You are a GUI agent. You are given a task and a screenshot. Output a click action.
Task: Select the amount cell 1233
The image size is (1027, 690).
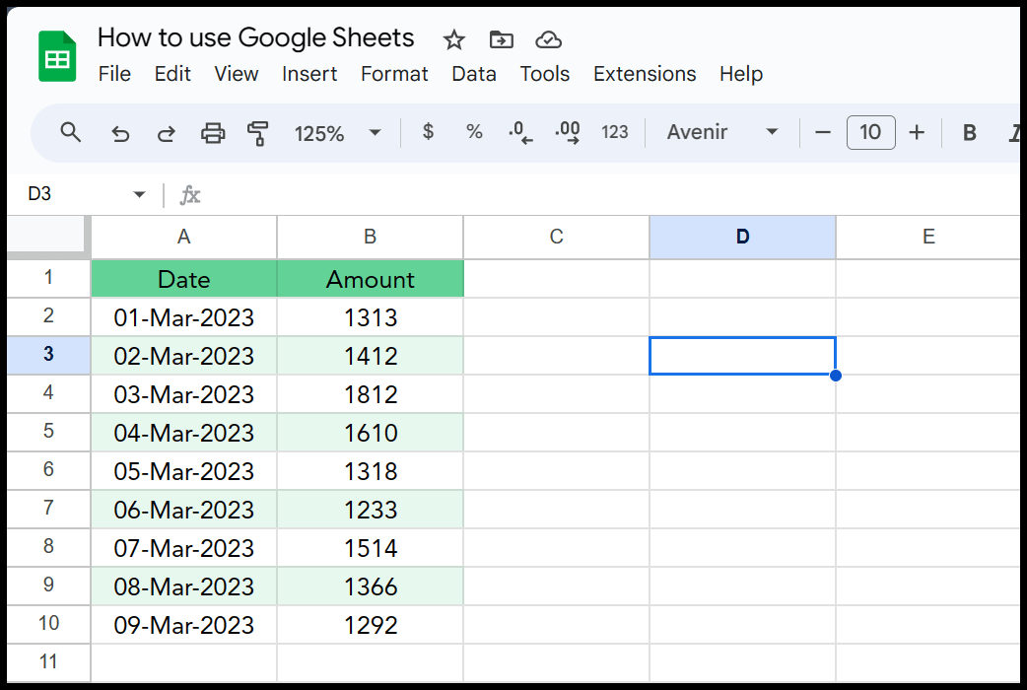click(370, 510)
